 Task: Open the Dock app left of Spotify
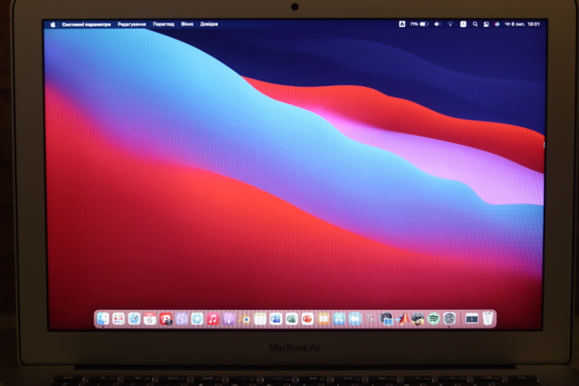pos(417,319)
